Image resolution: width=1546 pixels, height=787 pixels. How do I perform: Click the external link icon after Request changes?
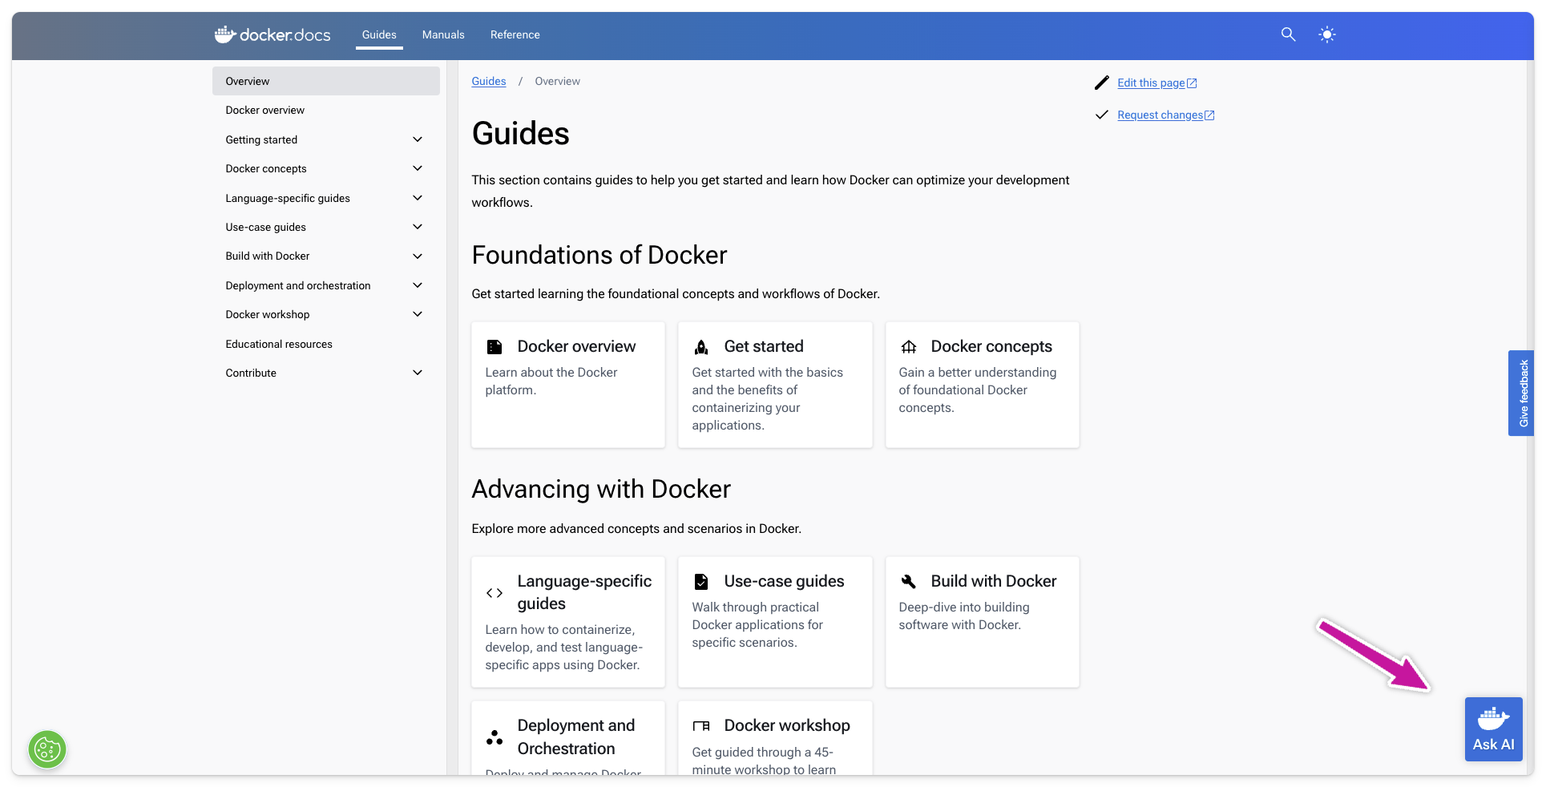(x=1210, y=115)
